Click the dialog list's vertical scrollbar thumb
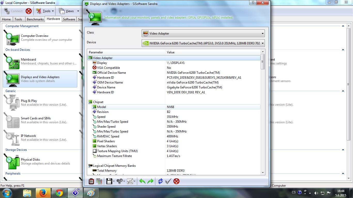 [x=263, y=62]
